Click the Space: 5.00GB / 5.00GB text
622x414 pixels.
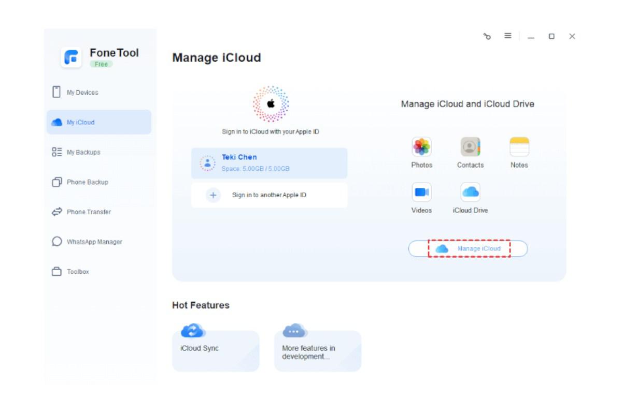coord(256,169)
